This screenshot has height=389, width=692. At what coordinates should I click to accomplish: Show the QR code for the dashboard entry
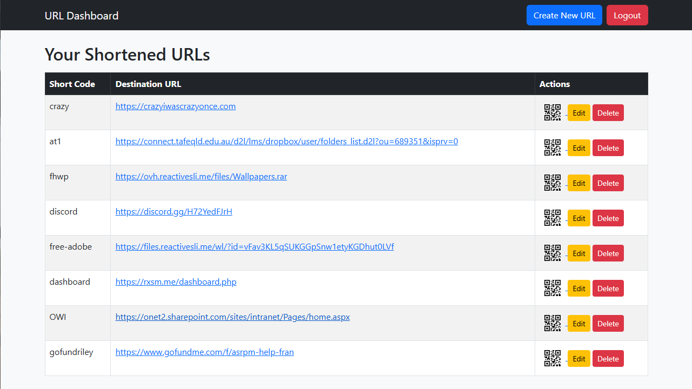pyautogui.click(x=553, y=289)
